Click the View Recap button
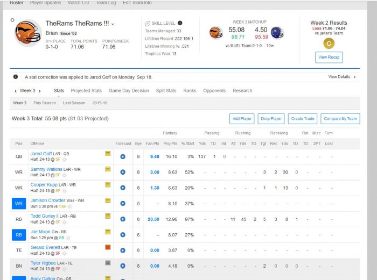The height and width of the screenshot is (280, 377). click(329, 57)
